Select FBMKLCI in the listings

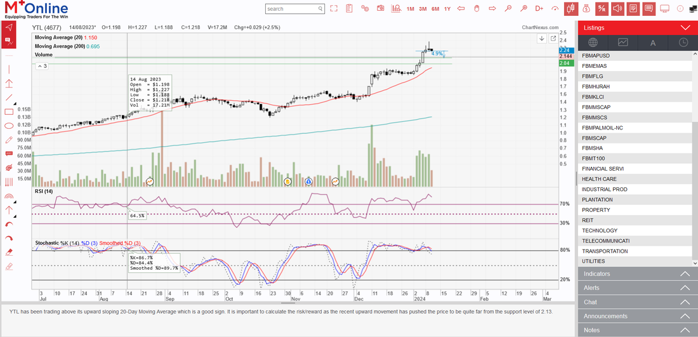point(635,97)
